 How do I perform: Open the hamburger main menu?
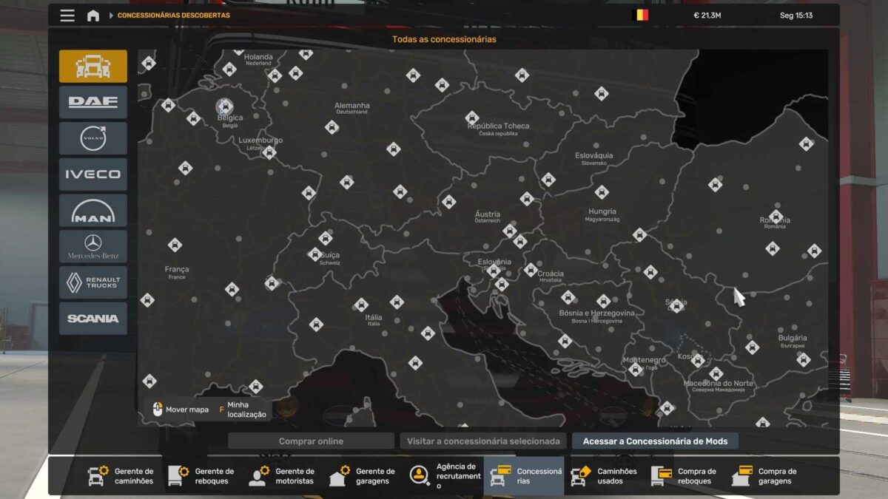67,16
